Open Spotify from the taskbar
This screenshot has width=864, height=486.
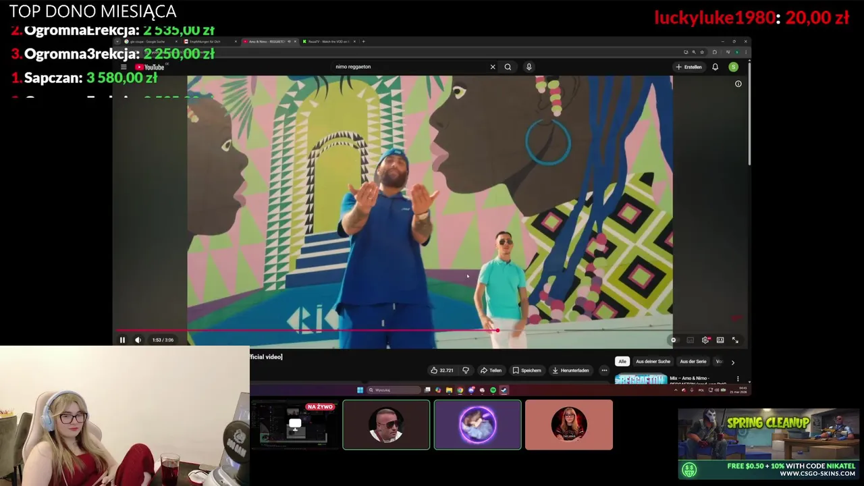point(493,390)
